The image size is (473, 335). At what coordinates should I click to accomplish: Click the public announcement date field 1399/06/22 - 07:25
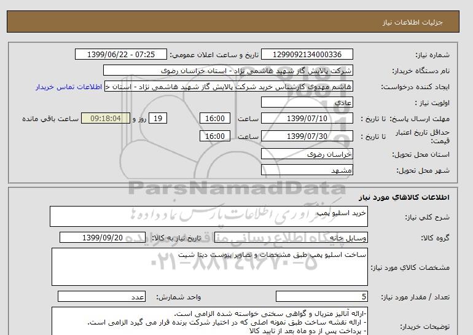120,54
